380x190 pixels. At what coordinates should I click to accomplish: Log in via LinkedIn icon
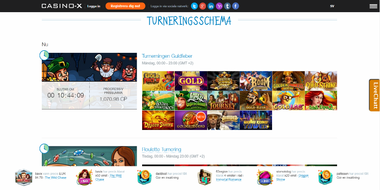(x=211, y=6)
